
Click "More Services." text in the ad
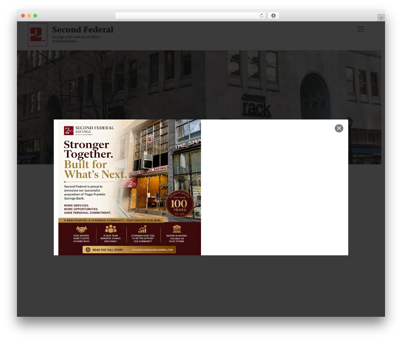tap(76, 205)
